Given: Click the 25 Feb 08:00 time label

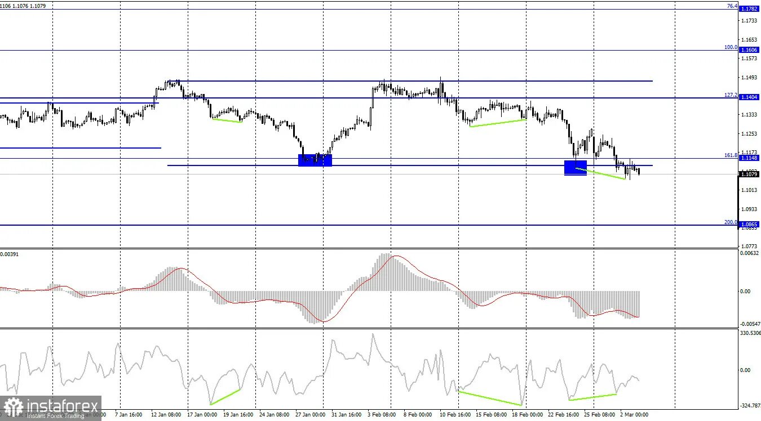Looking at the screenshot, I should click(599, 415).
